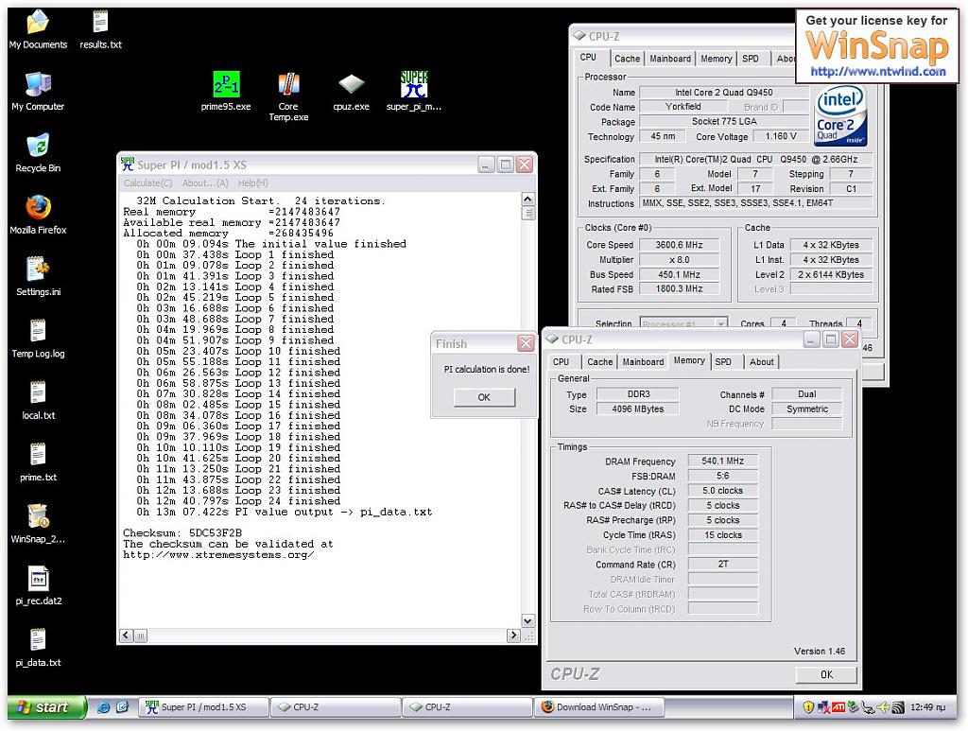Click security shield tray icon
The height and width of the screenshot is (731, 968).
click(x=808, y=707)
